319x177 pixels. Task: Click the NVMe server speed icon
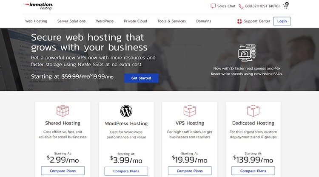point(247,53)
